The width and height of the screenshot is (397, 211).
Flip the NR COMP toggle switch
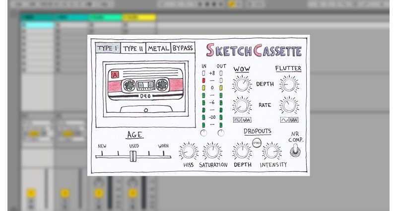pyautogui.click(x=295, y=150)
